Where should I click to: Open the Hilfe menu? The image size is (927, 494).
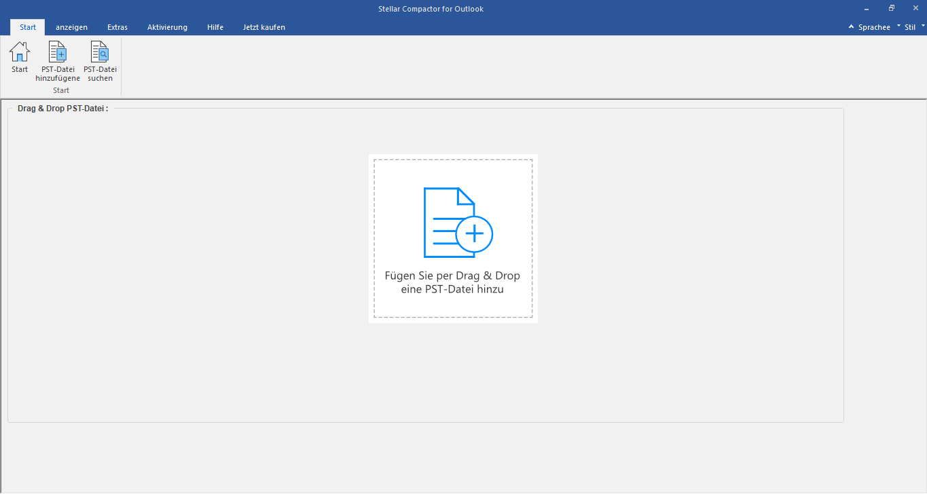coord(215,27)
